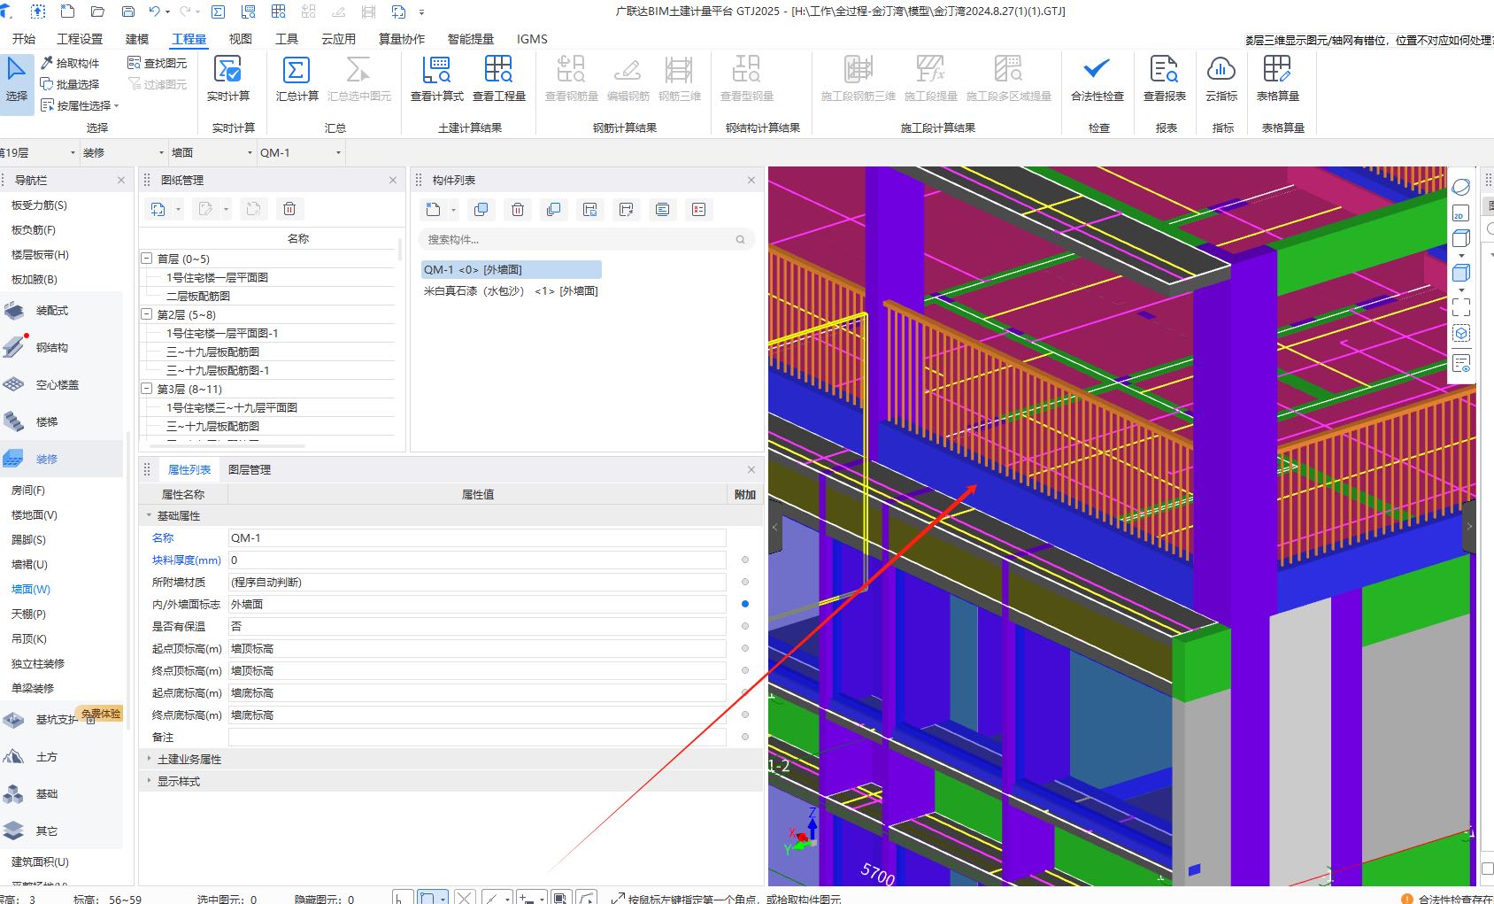Open 工程设置 ribbon tab
Screen dimensions: 1494x904
[80, 39]
